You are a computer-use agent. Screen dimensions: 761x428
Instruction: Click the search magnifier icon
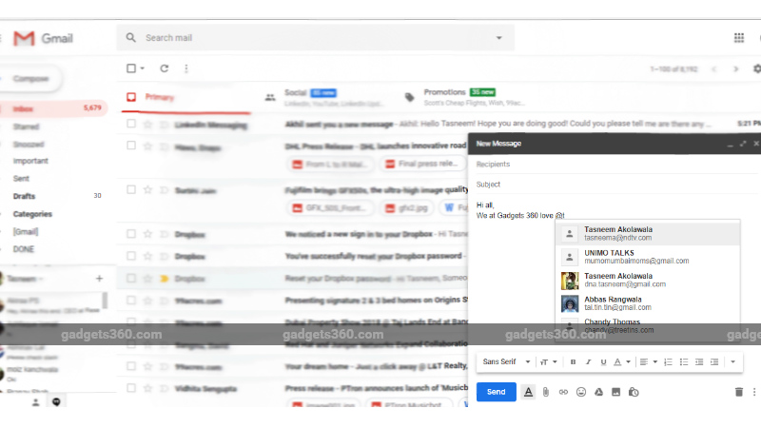(131, 37)
